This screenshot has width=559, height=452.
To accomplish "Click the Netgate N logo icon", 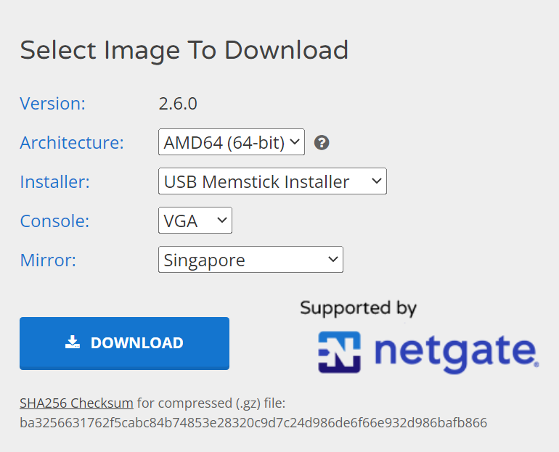I will pos(339,353).
